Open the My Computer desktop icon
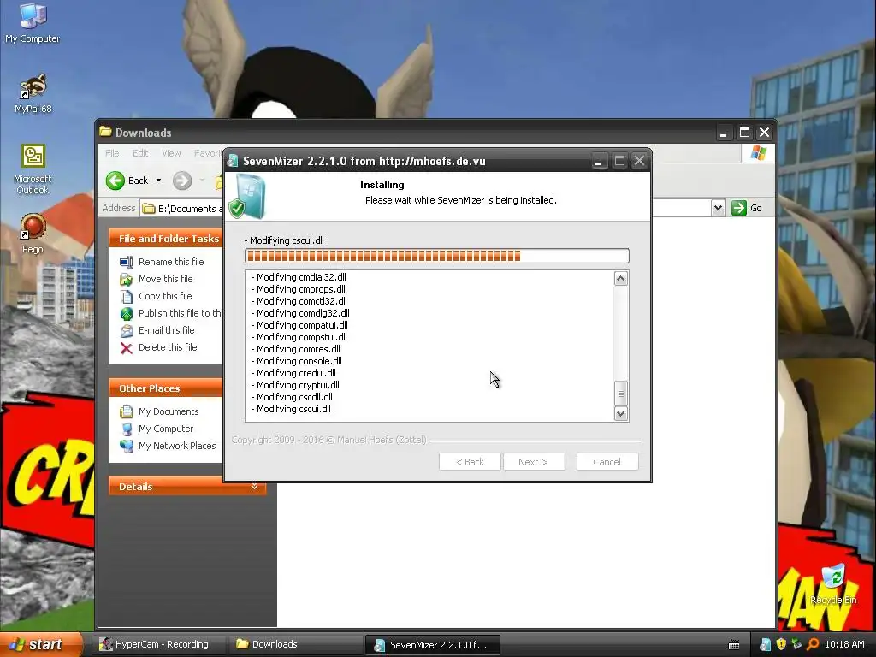Viewport: 876px width, 657px height. pos(33,22)
